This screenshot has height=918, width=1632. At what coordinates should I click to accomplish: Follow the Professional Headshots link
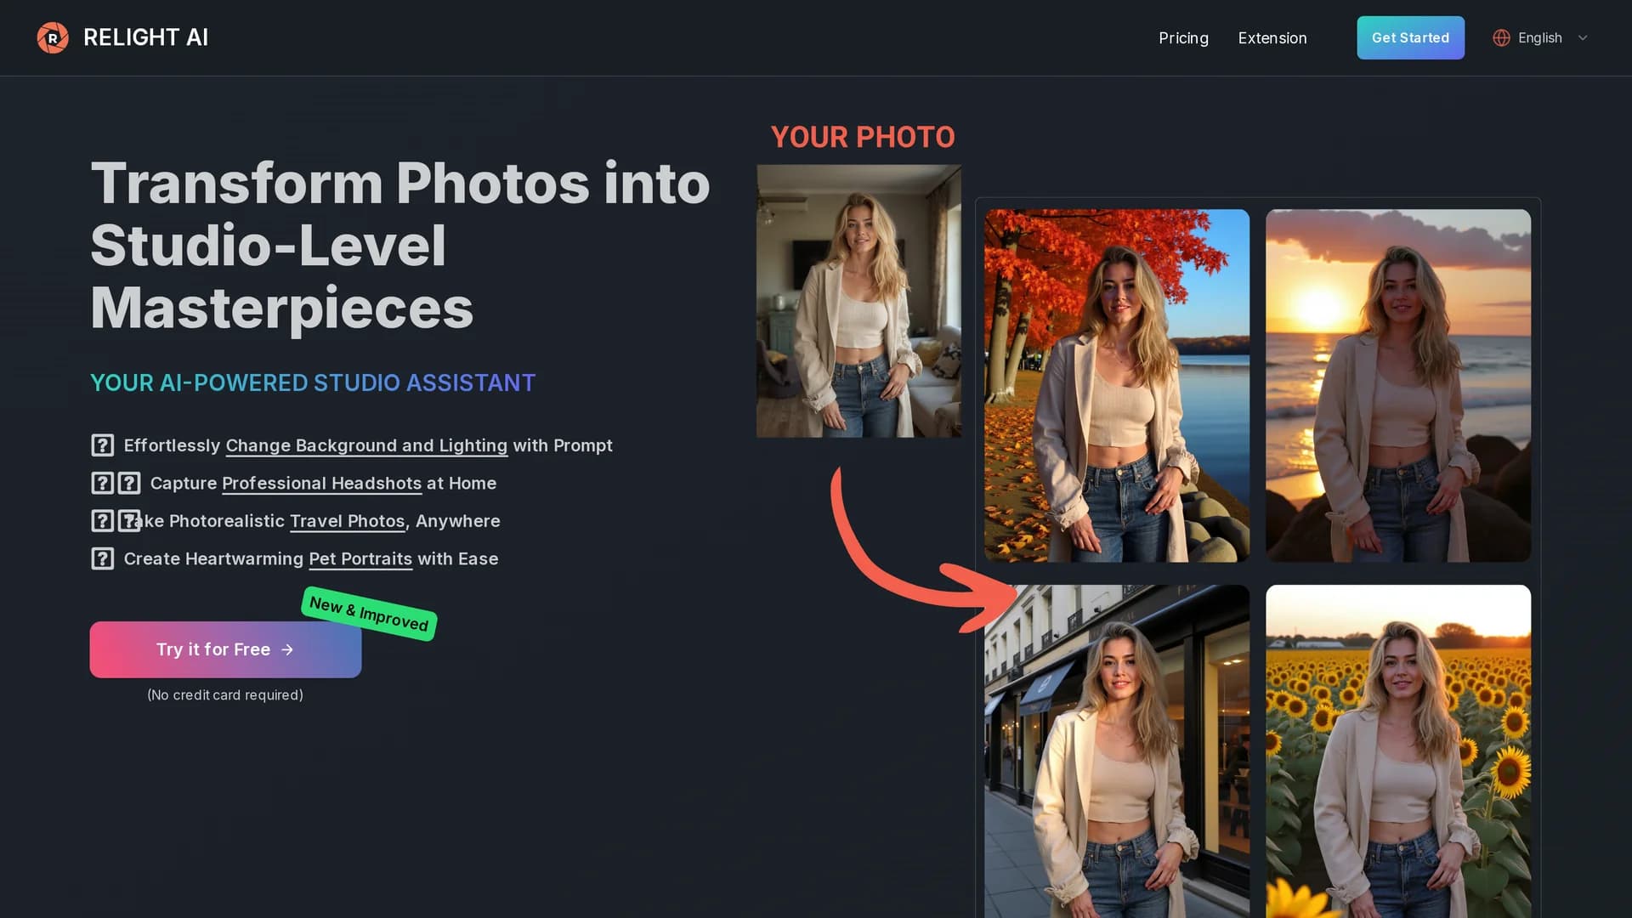click(x=321, y=483)
